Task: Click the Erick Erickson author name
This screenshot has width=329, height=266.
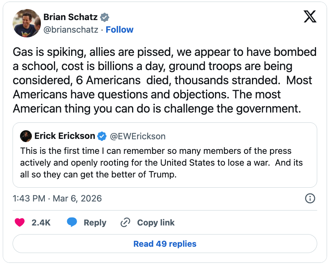Action: [x=64, y=136]
